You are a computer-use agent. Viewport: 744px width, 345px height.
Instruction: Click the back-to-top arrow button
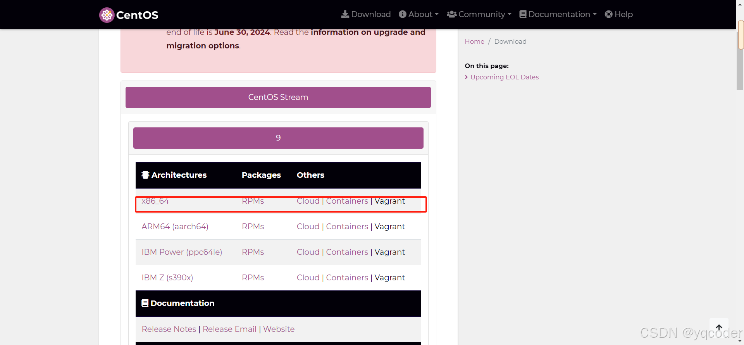719,328
